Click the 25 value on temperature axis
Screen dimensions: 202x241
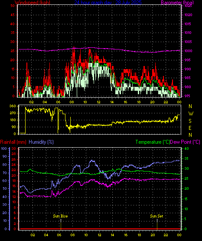click(x=186, y=179)
